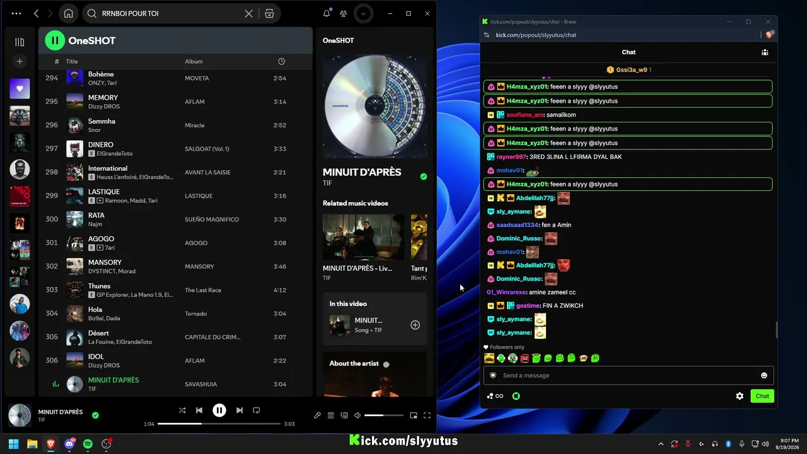
Task: Mute Spotify with the speaker icon
Action: (x=357, y=416)
